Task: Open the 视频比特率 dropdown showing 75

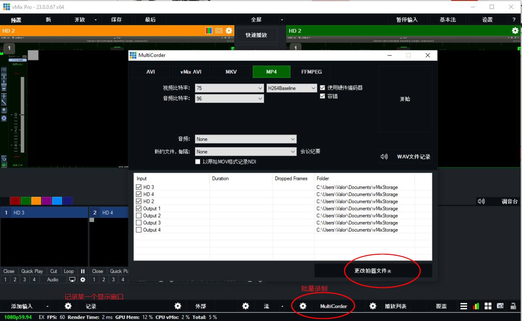Action: point(229,88)
